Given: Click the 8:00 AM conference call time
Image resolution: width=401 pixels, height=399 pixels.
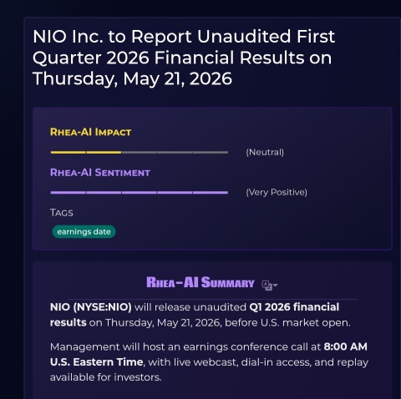Looking at the screenshot, I should coord(346,346).
